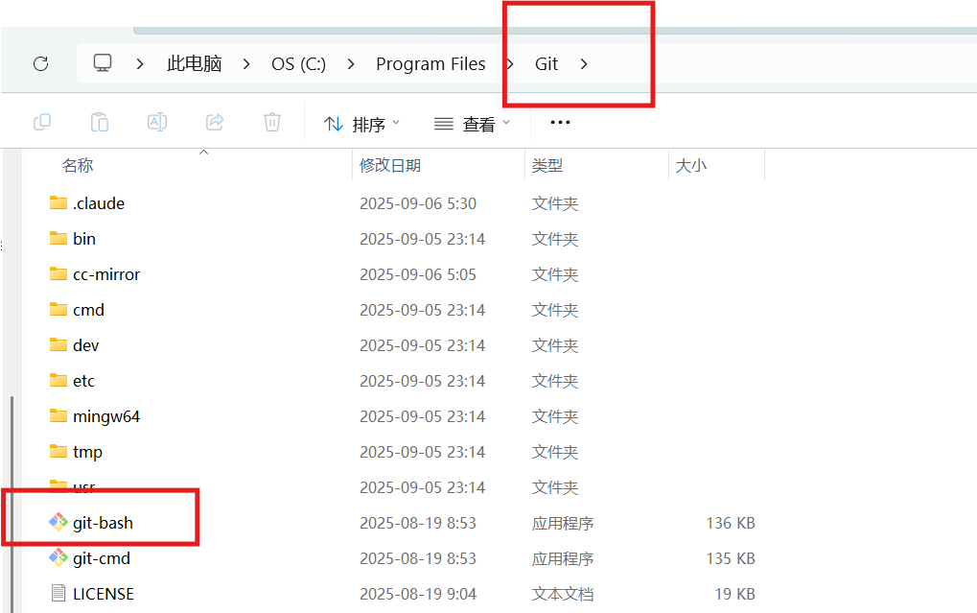Expand chevron after OS (C:) breadcrumb
The height and width of the screenshot is (613, 977).
point(351,63)
